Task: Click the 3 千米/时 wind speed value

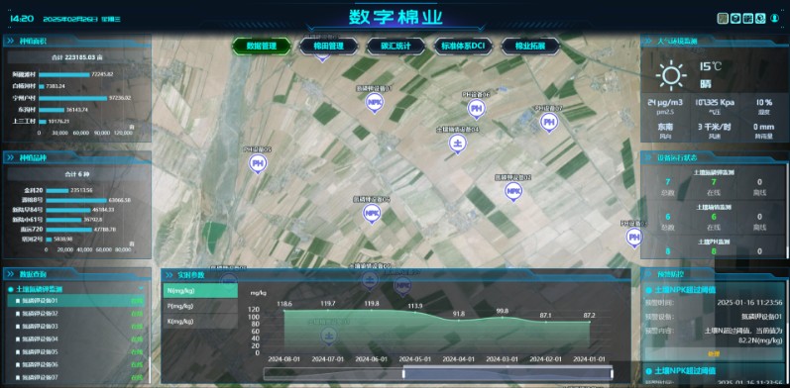Action: point(714,127)
